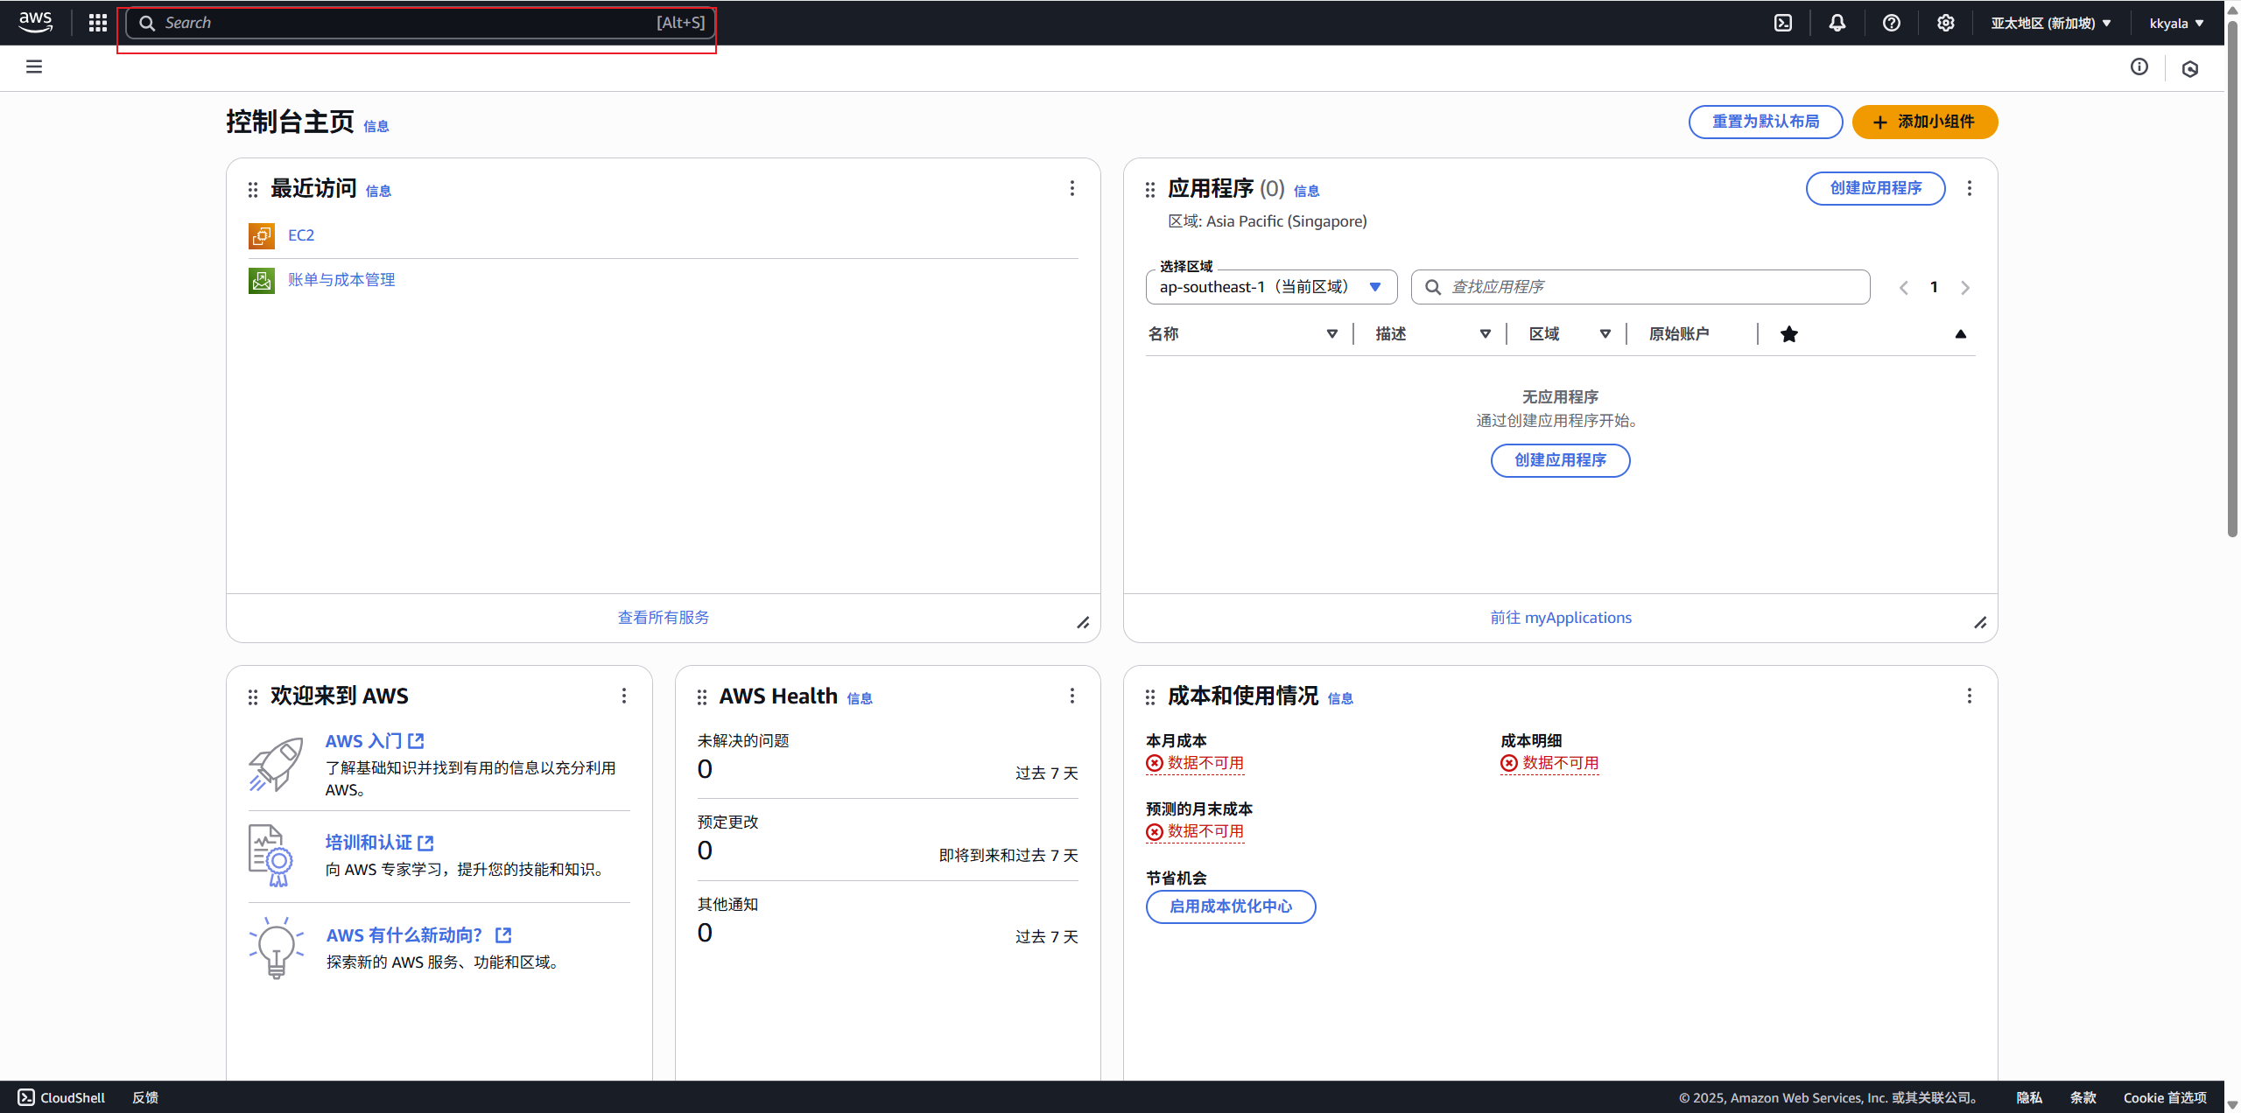The width and height of the screenshot is (2241, 1113).
Task: Click the ascending sort triangle by the star
Action: [1961, 334]
